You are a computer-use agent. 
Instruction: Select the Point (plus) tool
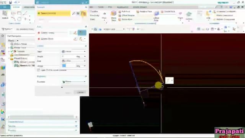(25, 19)
